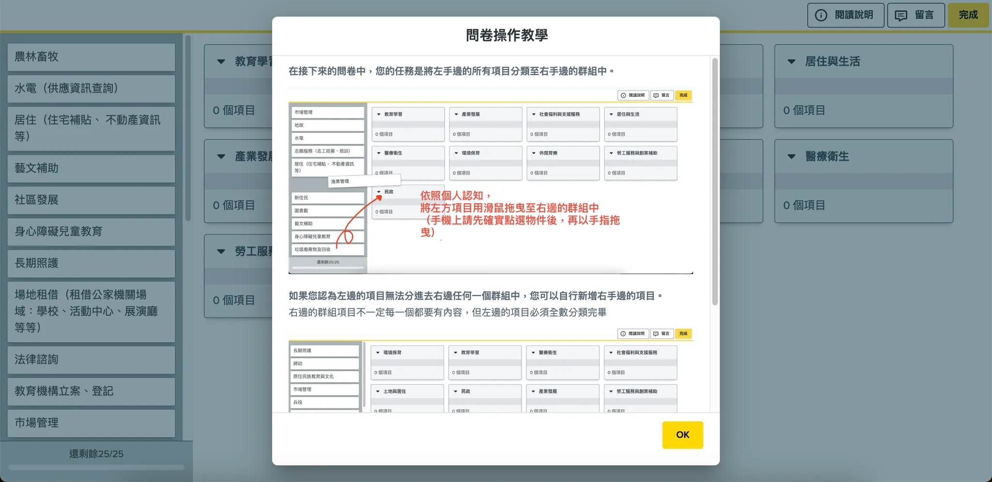Select the 藝文補助 item
The height and width of the screenshot is (482, 992).
(91, 168)
